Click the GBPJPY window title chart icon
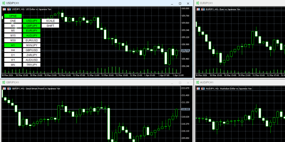Image resolution: width=285 pixels, height=142 pixels. 4,82
